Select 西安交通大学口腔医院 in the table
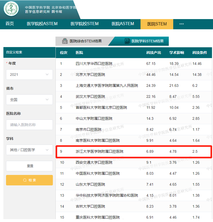 click(x=94, y=162)
